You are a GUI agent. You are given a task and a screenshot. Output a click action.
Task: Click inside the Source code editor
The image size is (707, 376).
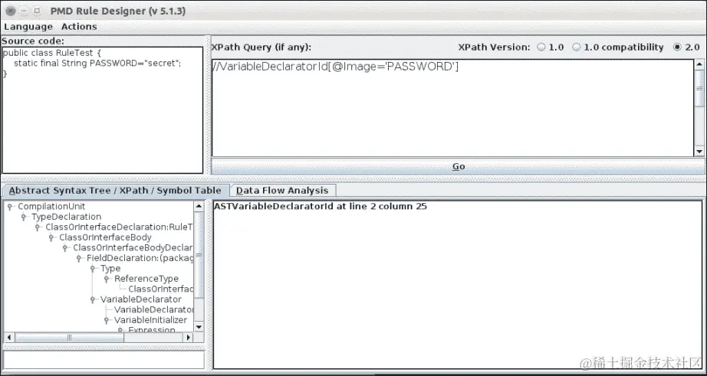pos(102,110)
